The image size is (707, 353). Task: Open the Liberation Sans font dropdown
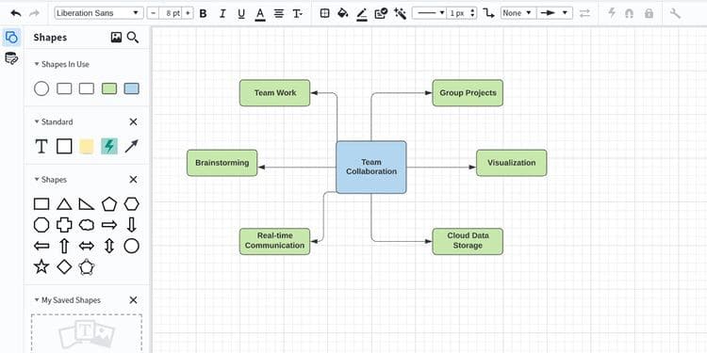99,13
